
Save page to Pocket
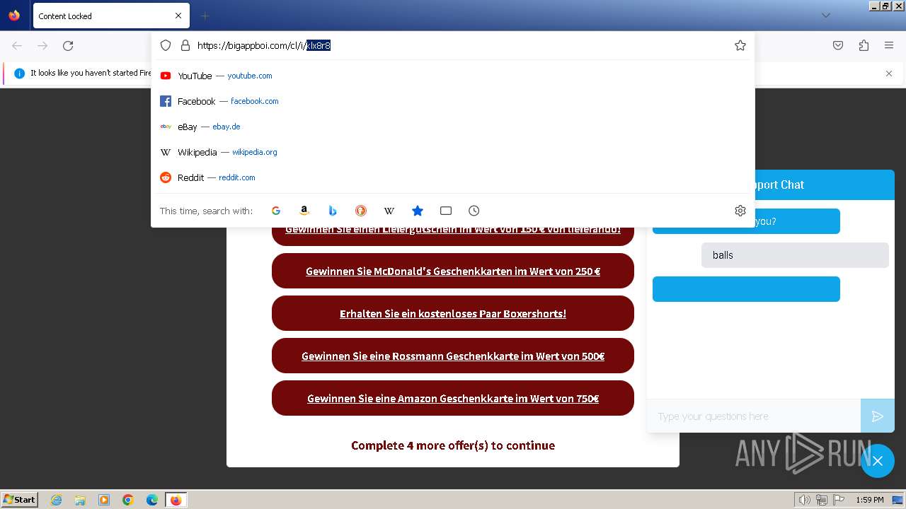[838, 45]
